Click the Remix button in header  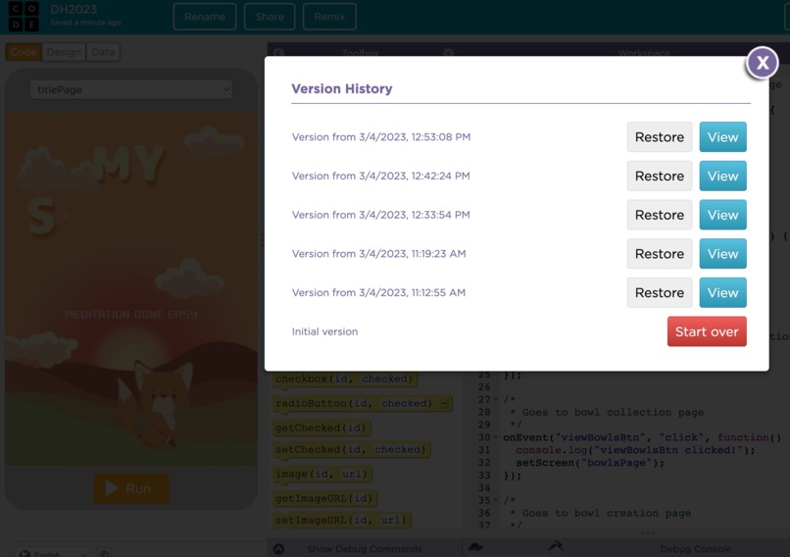329,17
